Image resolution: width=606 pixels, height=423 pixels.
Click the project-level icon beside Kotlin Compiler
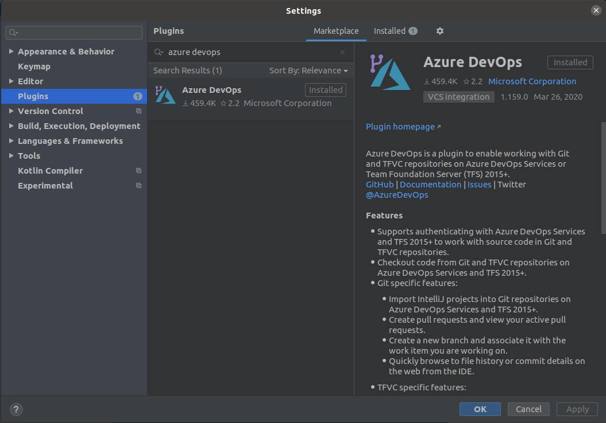(138, 170)
